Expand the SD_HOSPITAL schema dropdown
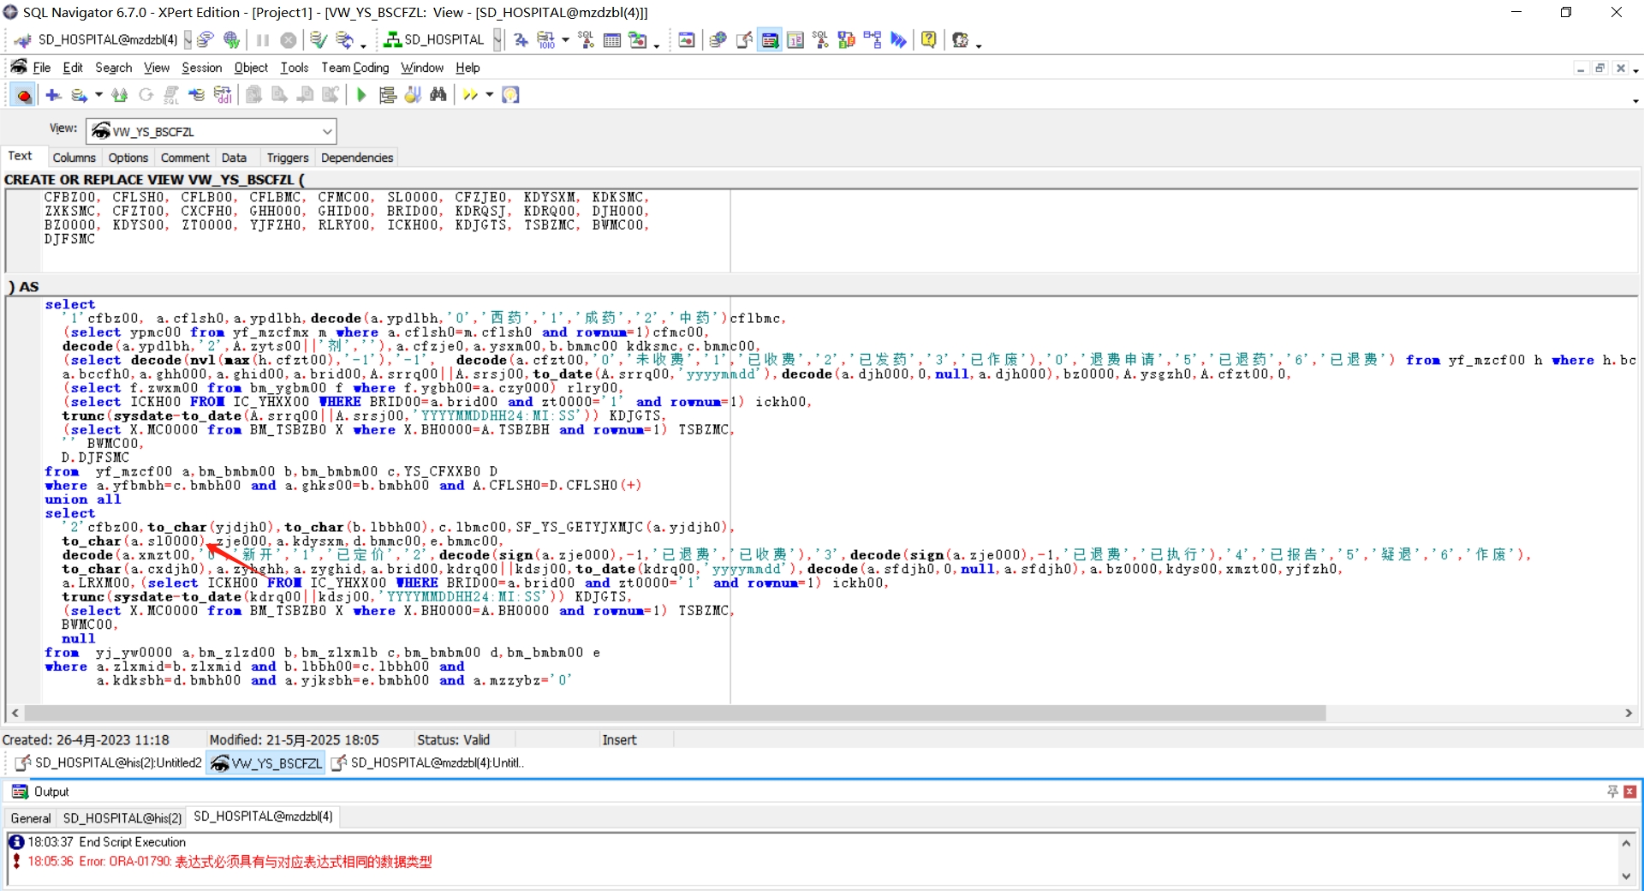The height and width of the screenshot is (891, 1644). coord(497,39)
